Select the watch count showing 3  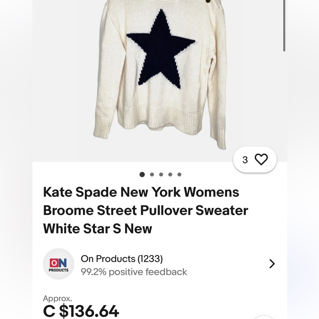(245, 160)
